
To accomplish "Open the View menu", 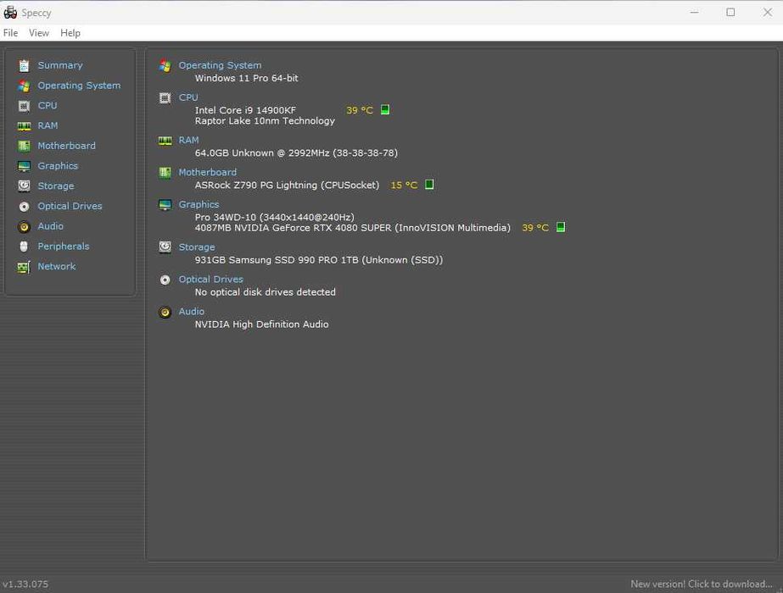I will tap(39, 33).
